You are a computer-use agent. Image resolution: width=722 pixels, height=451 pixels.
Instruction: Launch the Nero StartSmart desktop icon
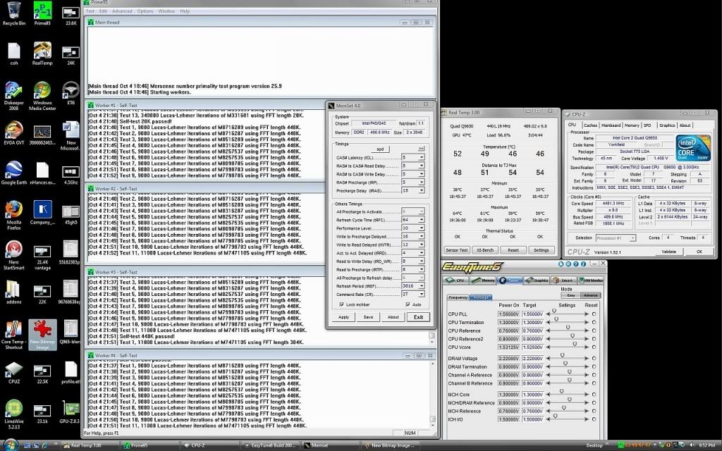pos(14,255)
